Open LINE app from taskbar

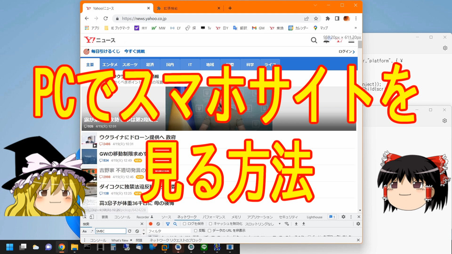coord(204,247)
